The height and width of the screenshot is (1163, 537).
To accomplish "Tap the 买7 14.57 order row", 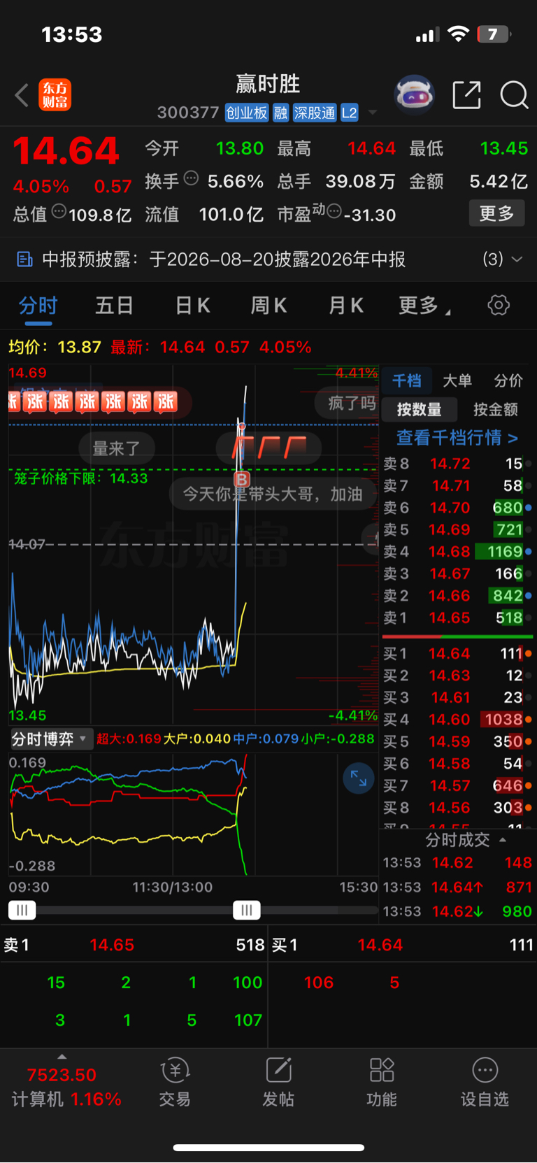I will pos(457,786).
